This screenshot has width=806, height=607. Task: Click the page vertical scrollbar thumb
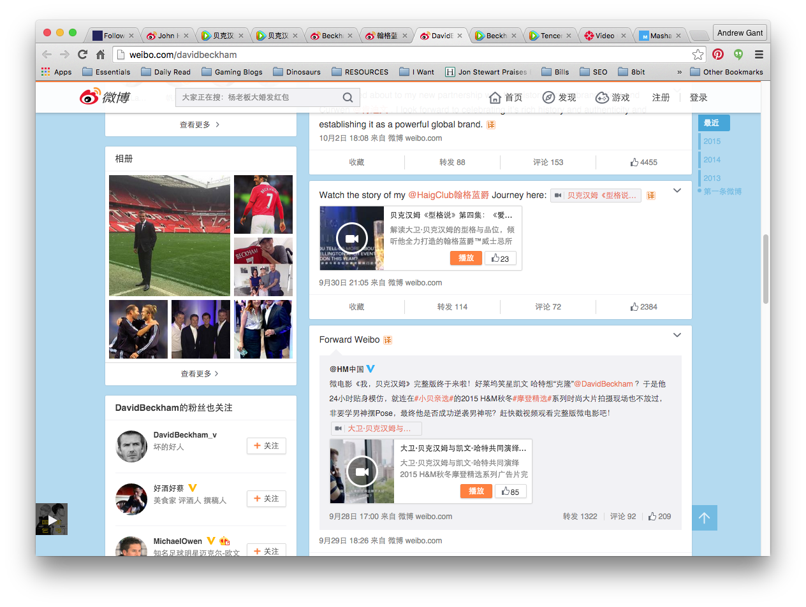pos(766,269)
